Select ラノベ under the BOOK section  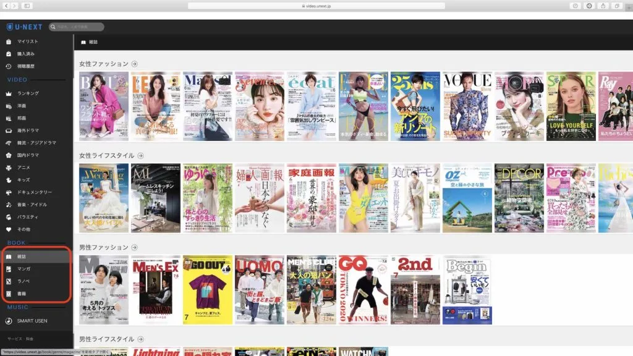pos(23,281)
